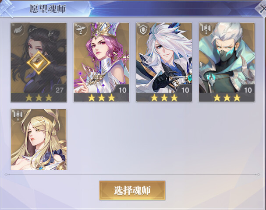Image resolution: width=266 pixels, height=210 pixels.
Task: Toggle the gold checkmark on black-haired card
Action: coord(39,63)
